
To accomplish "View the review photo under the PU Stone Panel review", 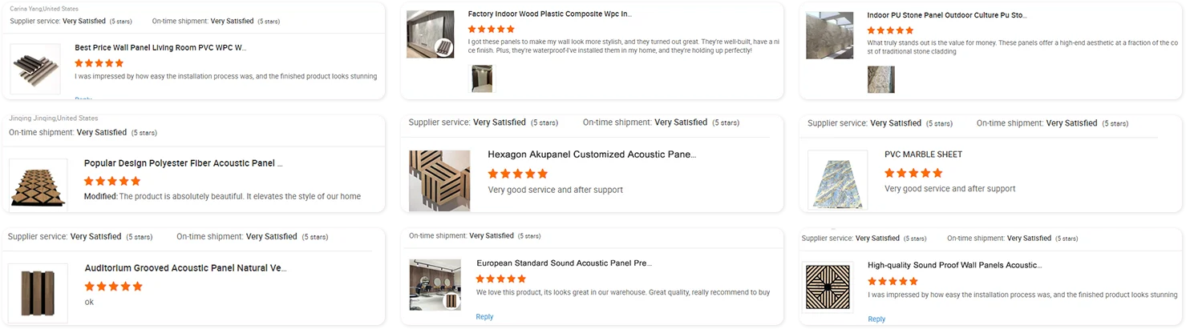I will (x=880, y=79).
